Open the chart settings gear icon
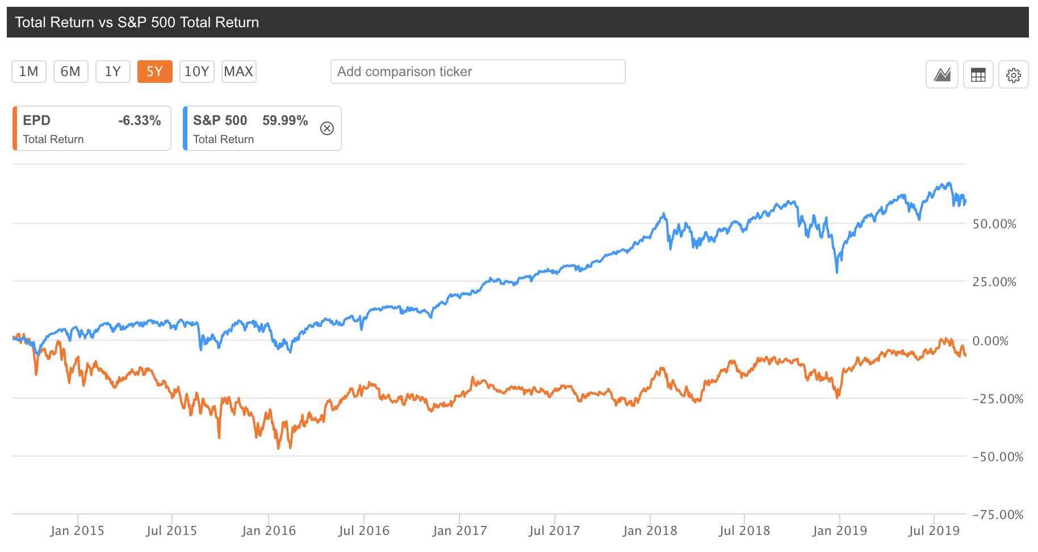Screen dimensions: 1038x552 click(1014, 74)
